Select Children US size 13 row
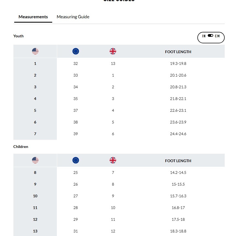The width and height of the screenshot is (240, 236). click(35, 231)
